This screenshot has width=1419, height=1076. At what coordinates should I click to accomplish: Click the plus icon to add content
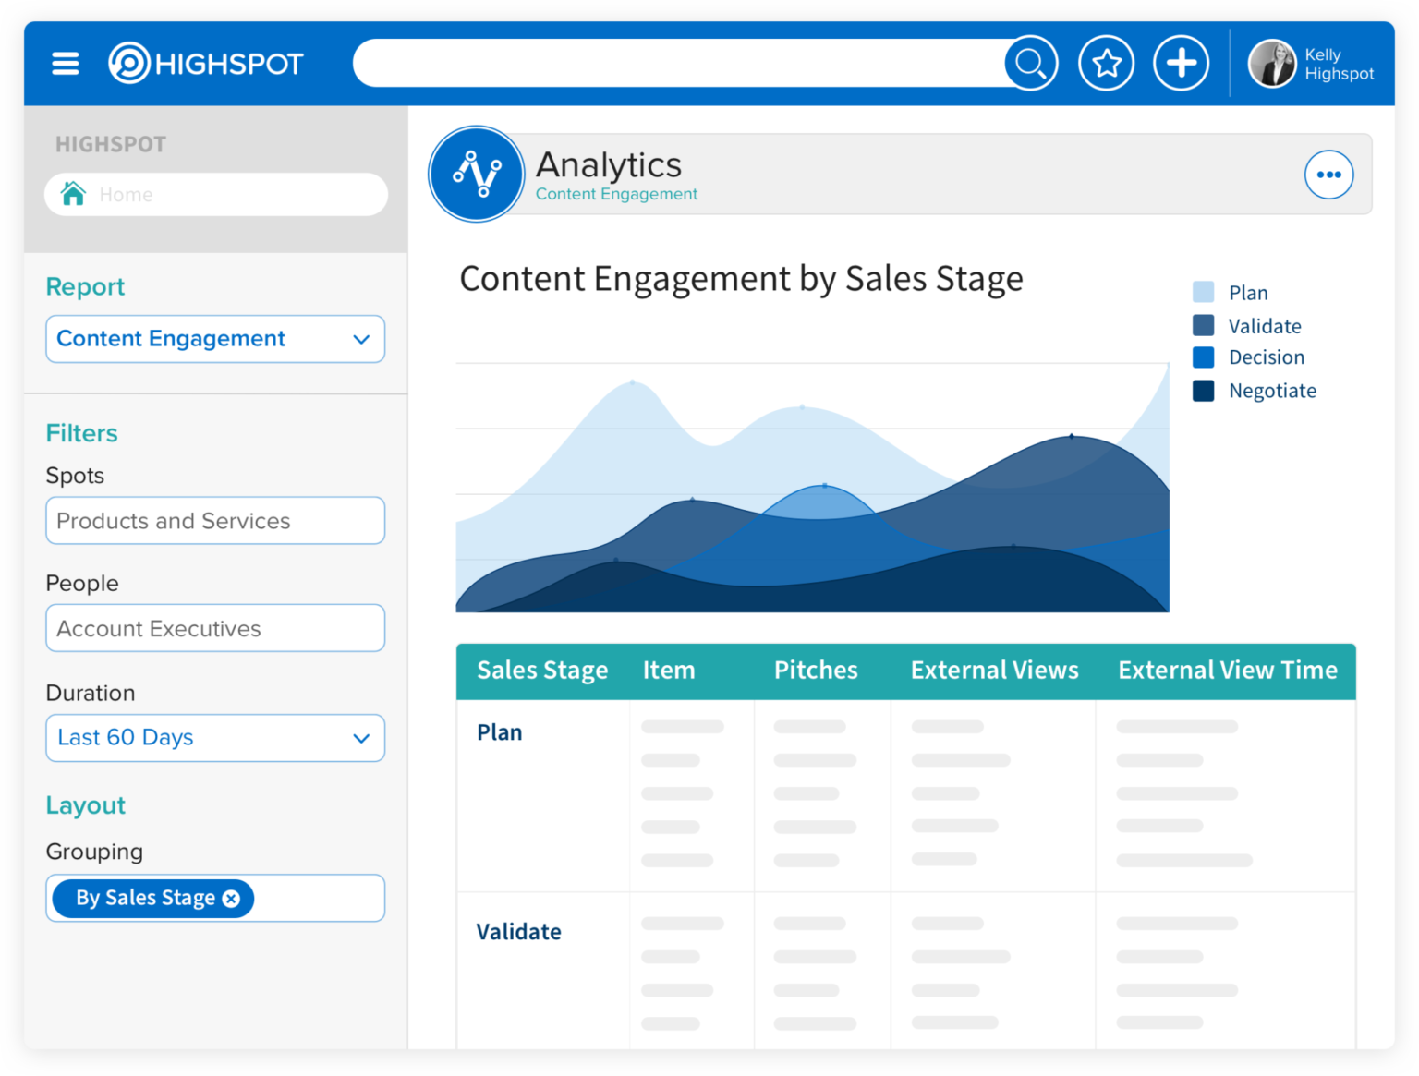(x=1181, y=62)
